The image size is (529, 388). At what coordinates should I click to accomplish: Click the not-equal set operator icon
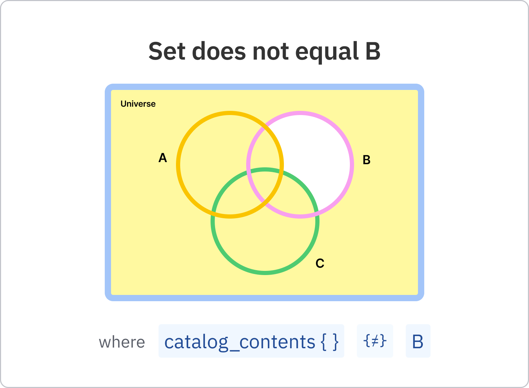tap(375, 341)
